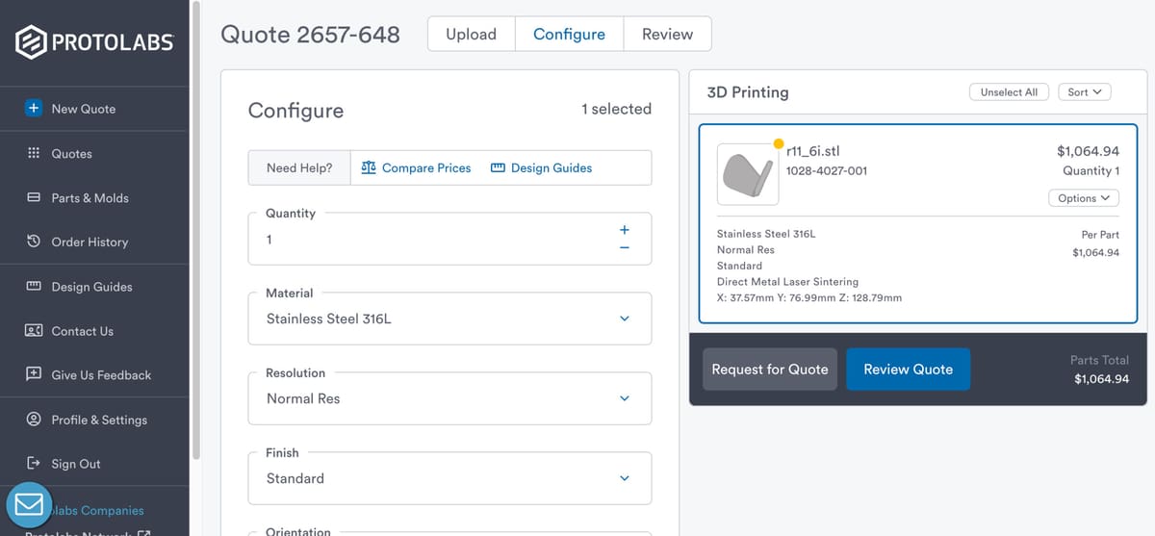Click the 1 selected label
1155x536 pixels.
tap(616, 109)
